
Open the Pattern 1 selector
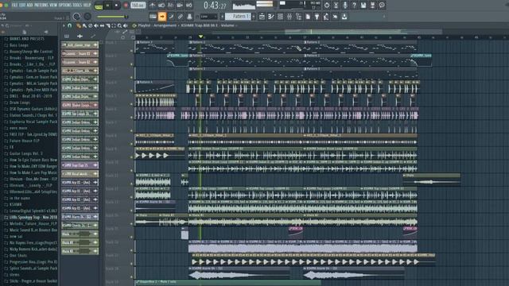click(x=239, y=17)
